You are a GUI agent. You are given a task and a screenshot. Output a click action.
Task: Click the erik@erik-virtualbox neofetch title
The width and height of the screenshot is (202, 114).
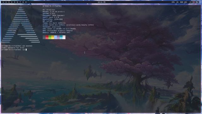coord(52,6)
